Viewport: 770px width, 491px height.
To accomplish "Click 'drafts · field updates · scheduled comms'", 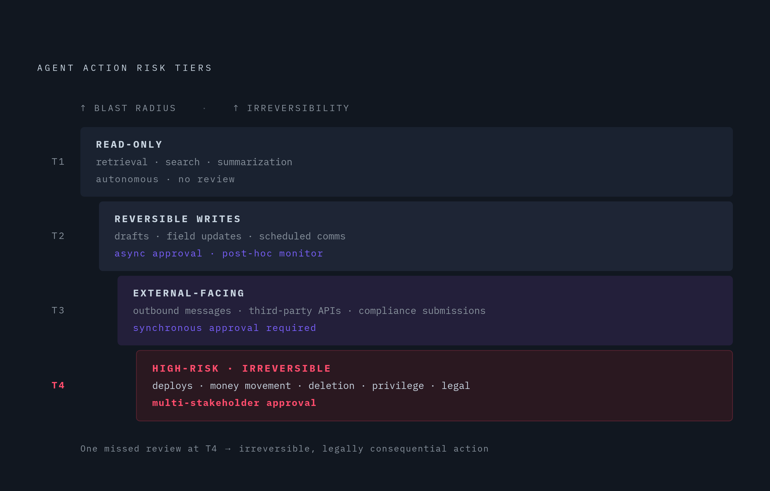I will (230, 236).
